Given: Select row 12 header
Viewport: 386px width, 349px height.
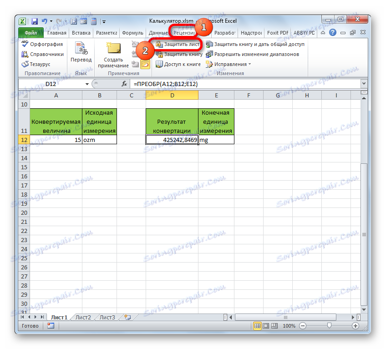Looking at the screenshot, I should tap(24, 140).
